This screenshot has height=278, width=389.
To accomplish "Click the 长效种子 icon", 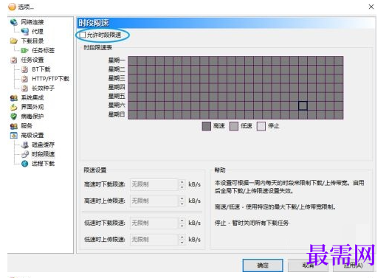I will coord(24,88).
